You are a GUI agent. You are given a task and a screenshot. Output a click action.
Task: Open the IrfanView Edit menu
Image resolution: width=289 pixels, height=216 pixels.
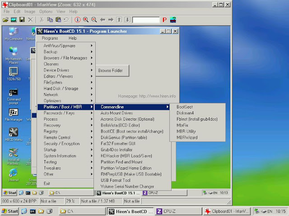17,12
